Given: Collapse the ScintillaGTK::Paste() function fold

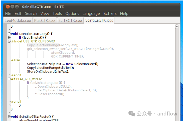Looking at the screenshot, I should tap(9, 117).
